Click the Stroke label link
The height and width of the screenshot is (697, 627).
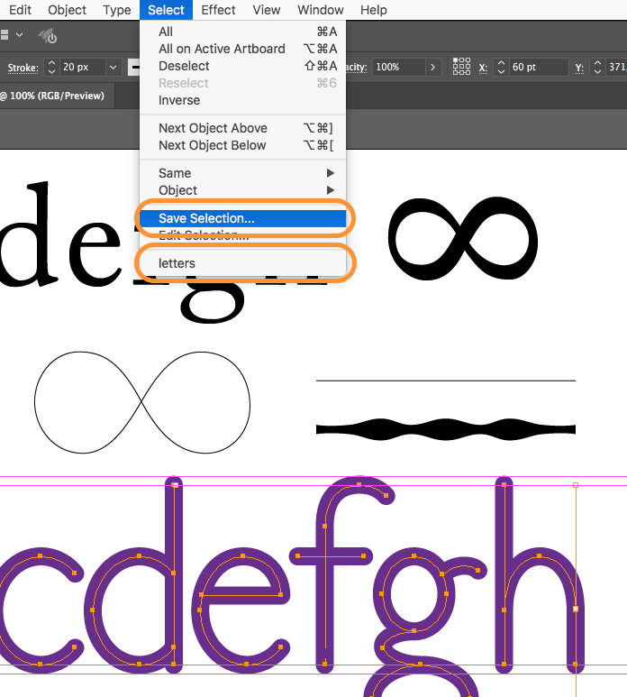tap(23, 68)
